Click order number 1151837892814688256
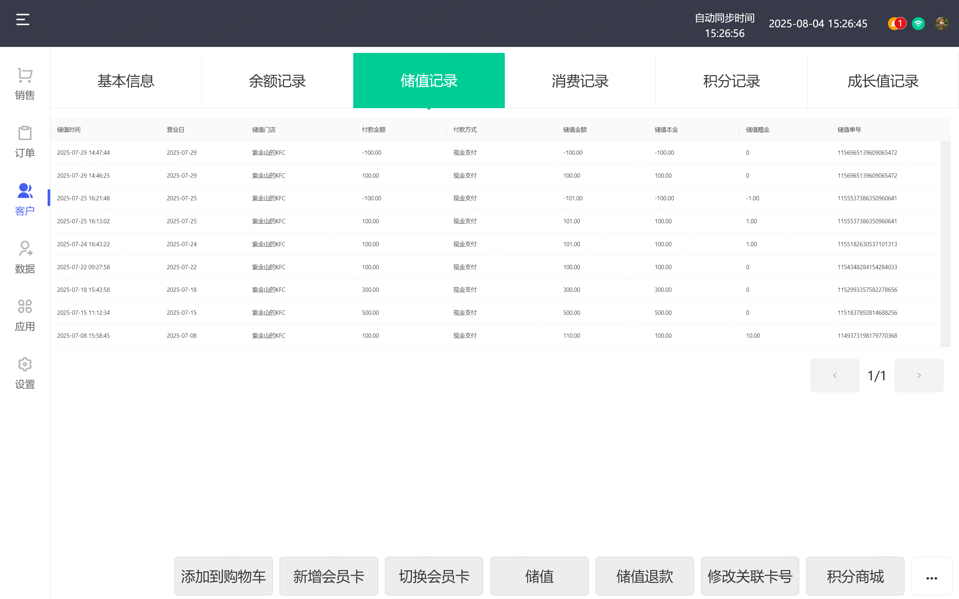Viewport: 959px width, 599px height. [867, 312]
